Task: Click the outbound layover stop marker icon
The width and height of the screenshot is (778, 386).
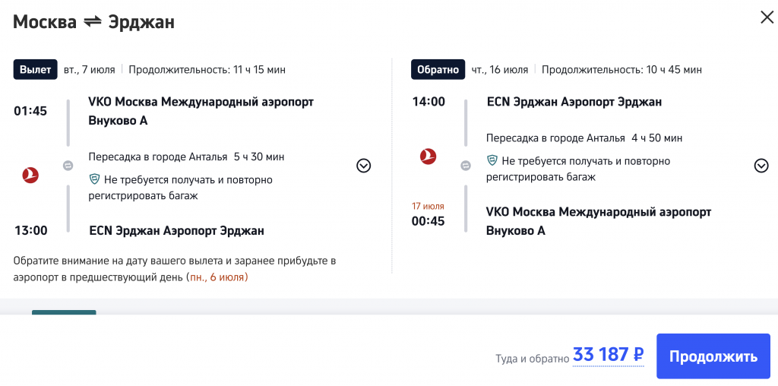Action: coord(68,166)
